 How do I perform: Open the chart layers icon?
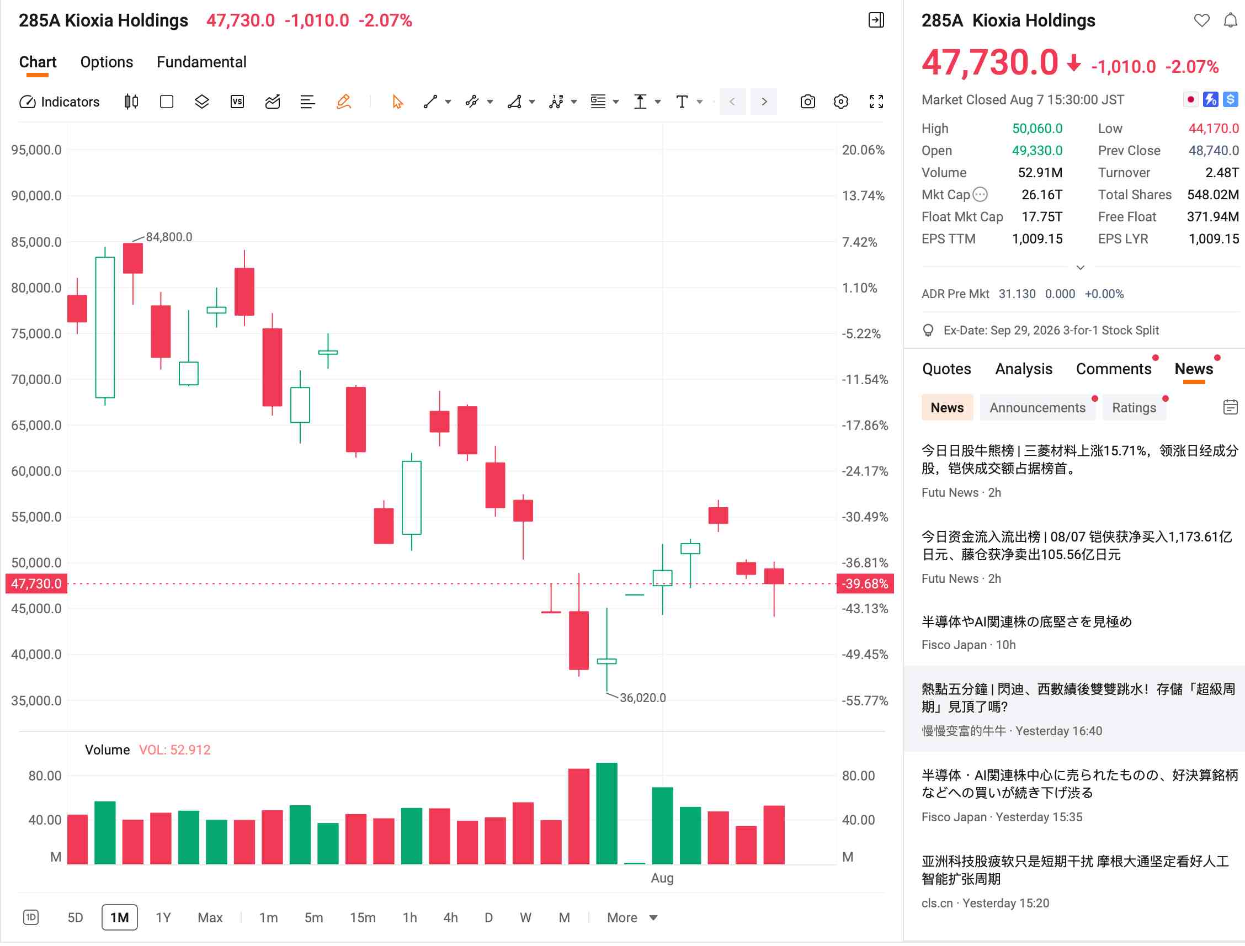tap(202, 102)
